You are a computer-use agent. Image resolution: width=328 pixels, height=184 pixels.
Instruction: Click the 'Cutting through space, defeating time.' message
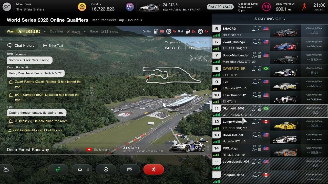tap(37, 113)
